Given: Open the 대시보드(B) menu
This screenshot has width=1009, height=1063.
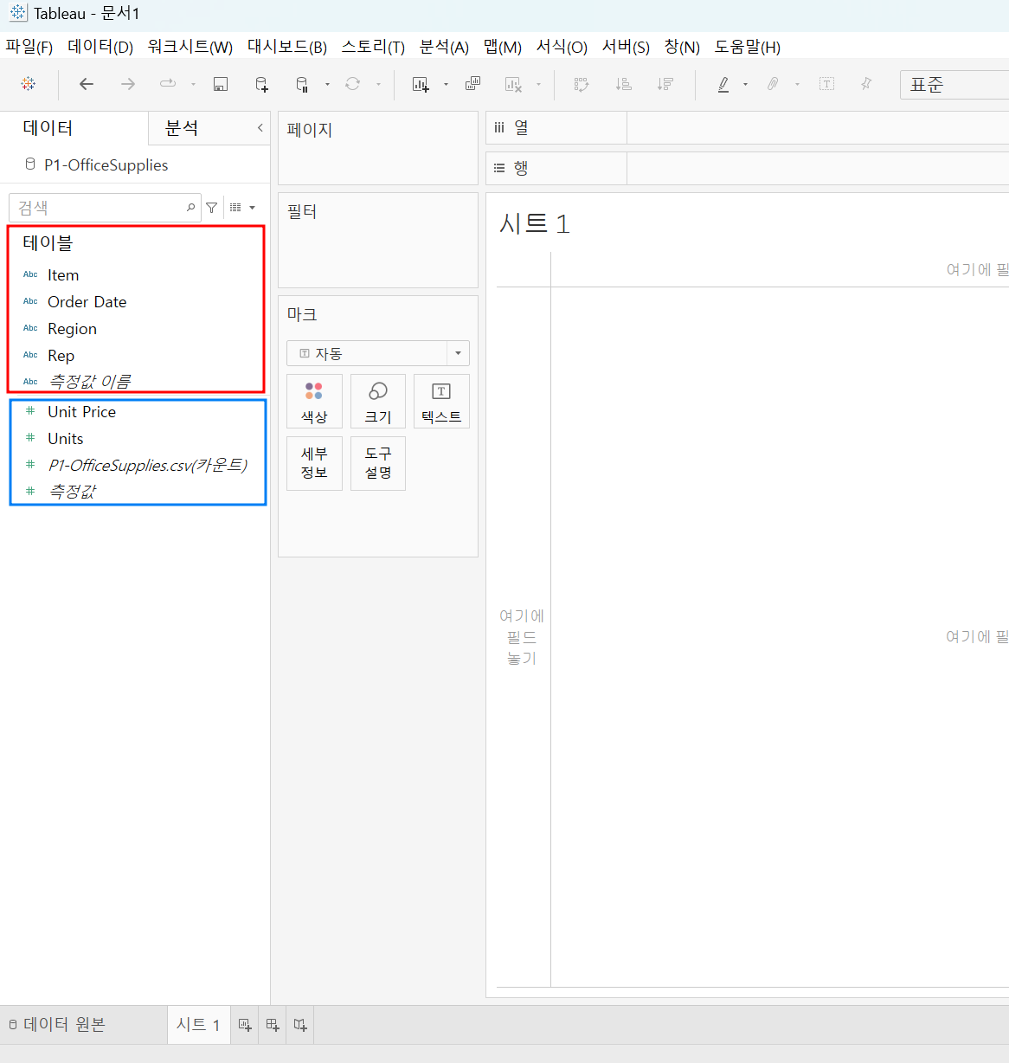Looking at the screenshot, I should [x=287, y=47].
